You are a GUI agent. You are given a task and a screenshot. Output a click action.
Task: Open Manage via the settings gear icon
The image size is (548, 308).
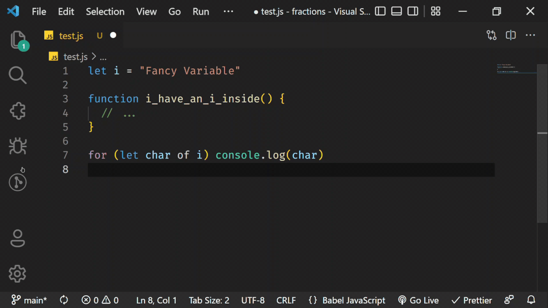[17, 273]
